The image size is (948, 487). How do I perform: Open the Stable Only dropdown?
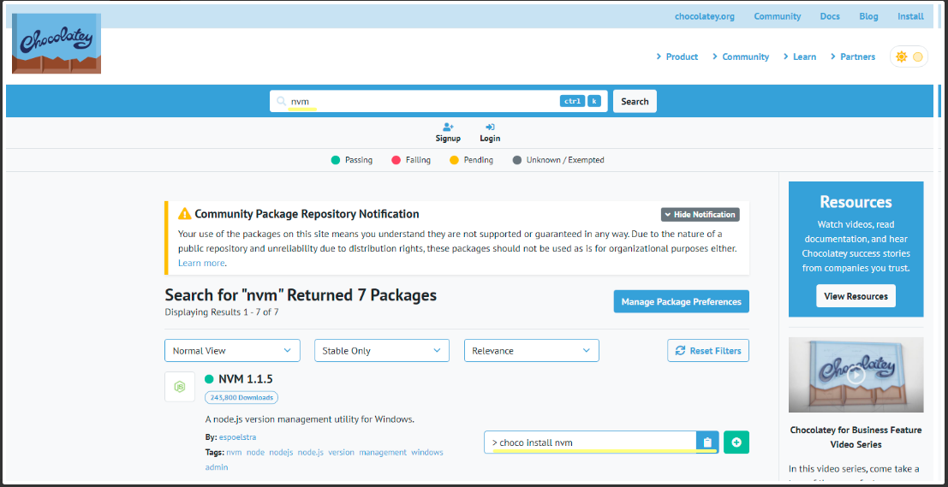[x=381, y=350]
